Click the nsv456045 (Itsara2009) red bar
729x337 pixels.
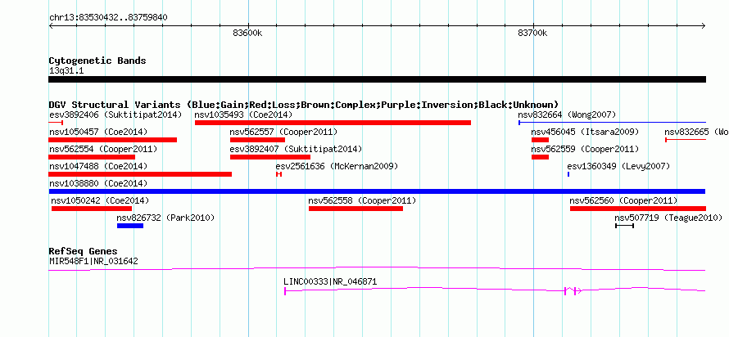[x=541, y=140]
